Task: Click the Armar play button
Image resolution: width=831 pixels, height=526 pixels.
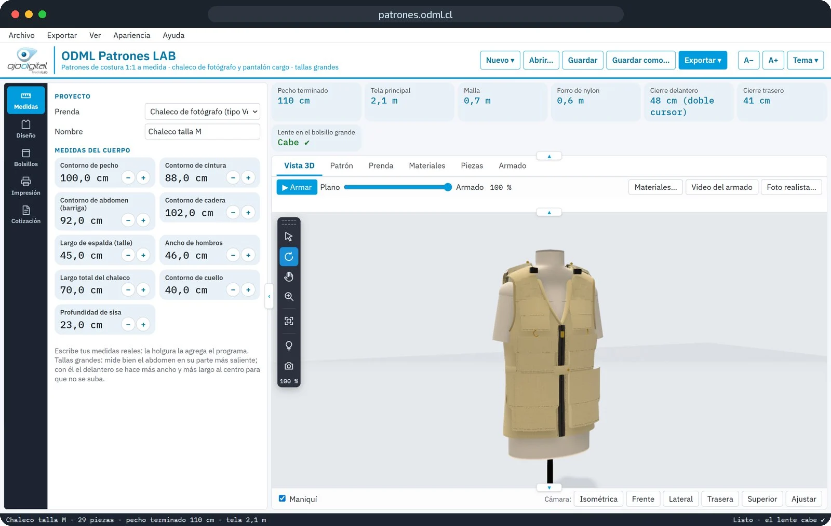Action: tap(297, 187)
